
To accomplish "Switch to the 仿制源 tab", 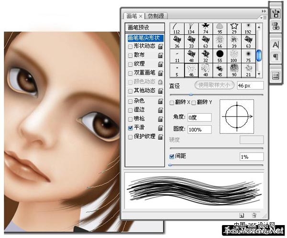I will [156, 16].
